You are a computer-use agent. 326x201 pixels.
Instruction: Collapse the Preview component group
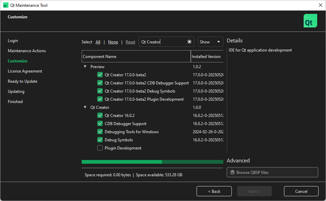[x=85, y=66]
